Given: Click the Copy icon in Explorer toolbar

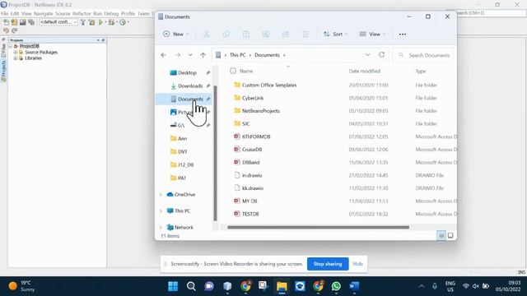Looking at the screenshot, I should point(226,35).
